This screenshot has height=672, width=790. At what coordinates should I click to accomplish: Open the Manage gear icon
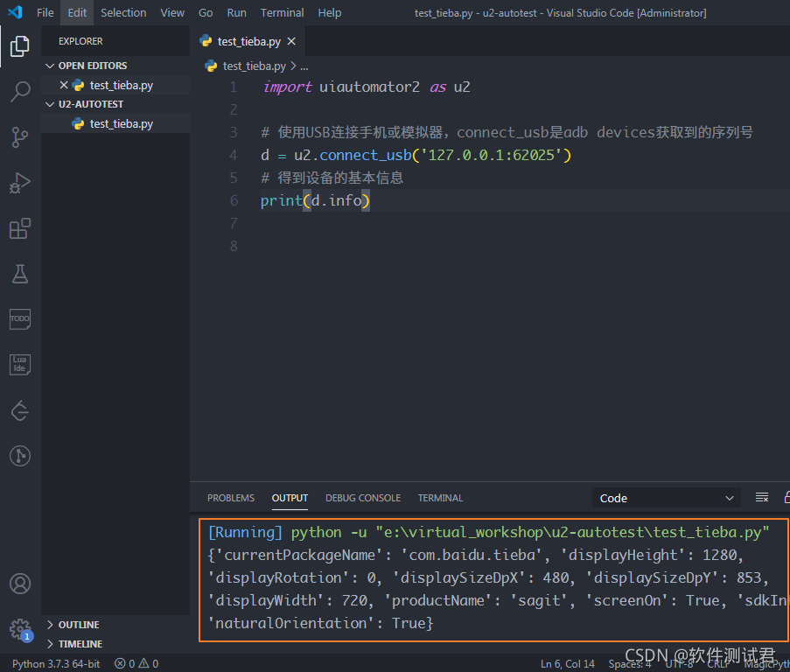click(19, 628)
